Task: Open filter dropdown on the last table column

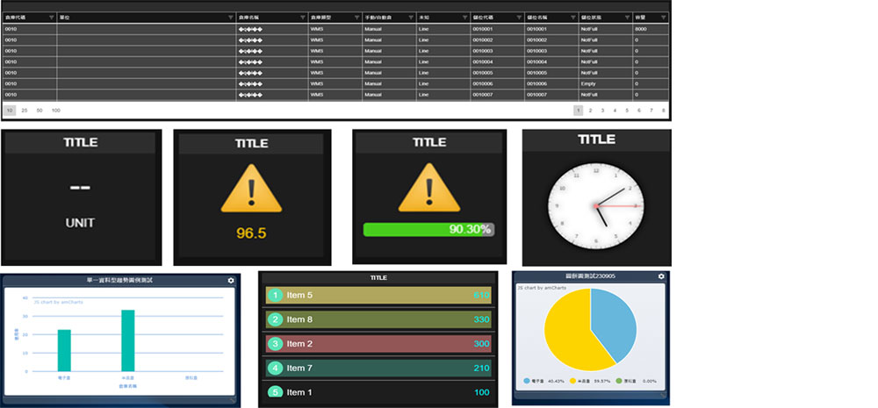Action: (664, 18)
